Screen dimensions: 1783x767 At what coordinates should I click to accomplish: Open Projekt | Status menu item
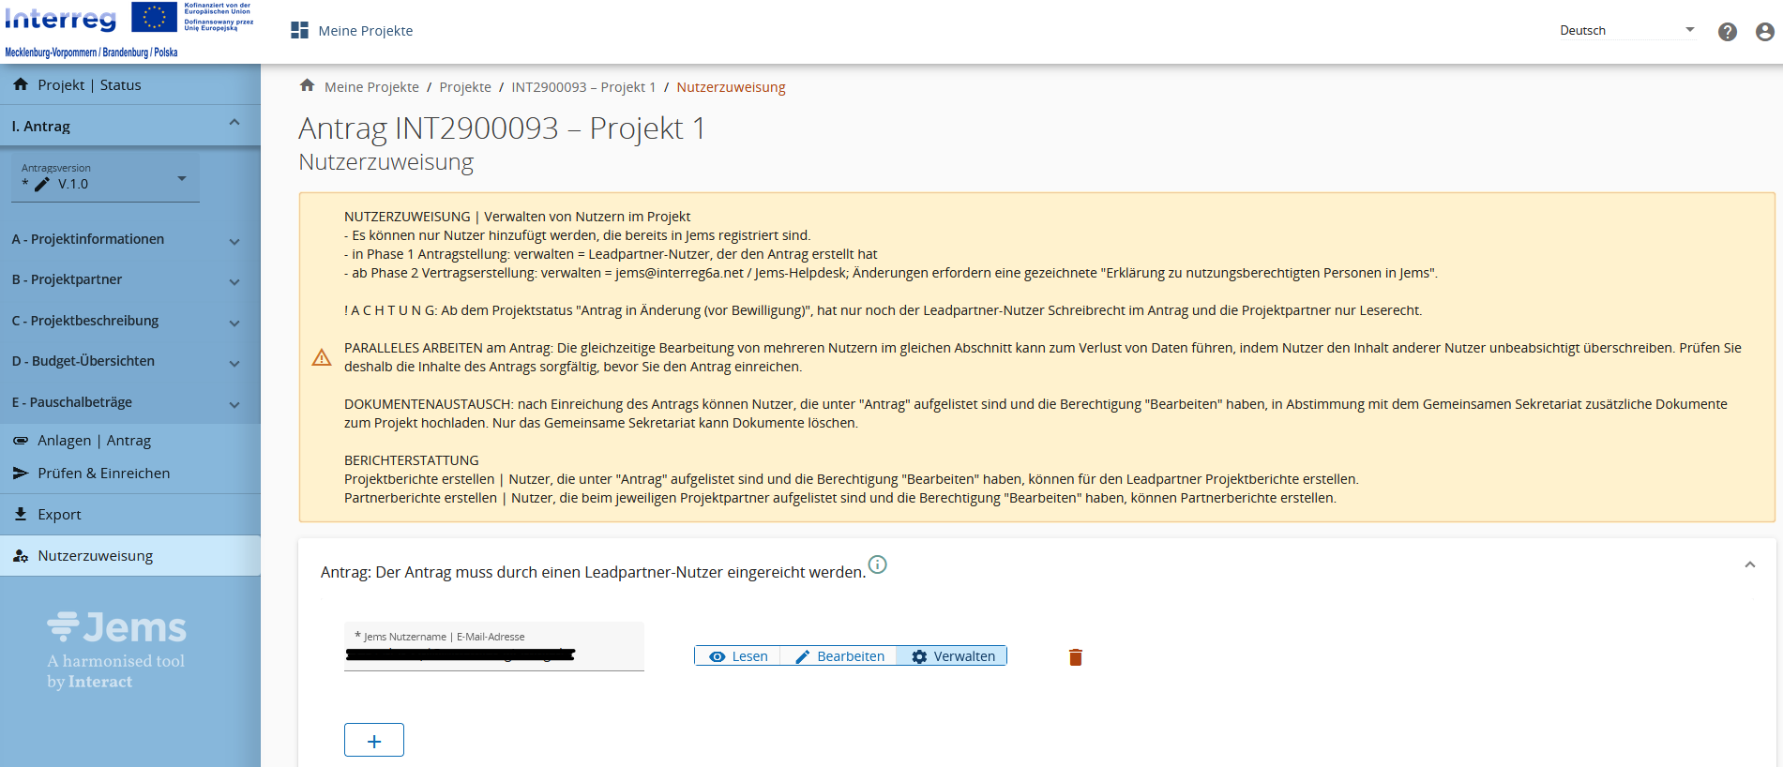89,85
